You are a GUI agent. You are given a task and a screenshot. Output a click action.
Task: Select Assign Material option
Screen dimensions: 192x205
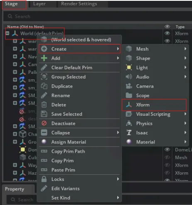click(x=79, y=142)
